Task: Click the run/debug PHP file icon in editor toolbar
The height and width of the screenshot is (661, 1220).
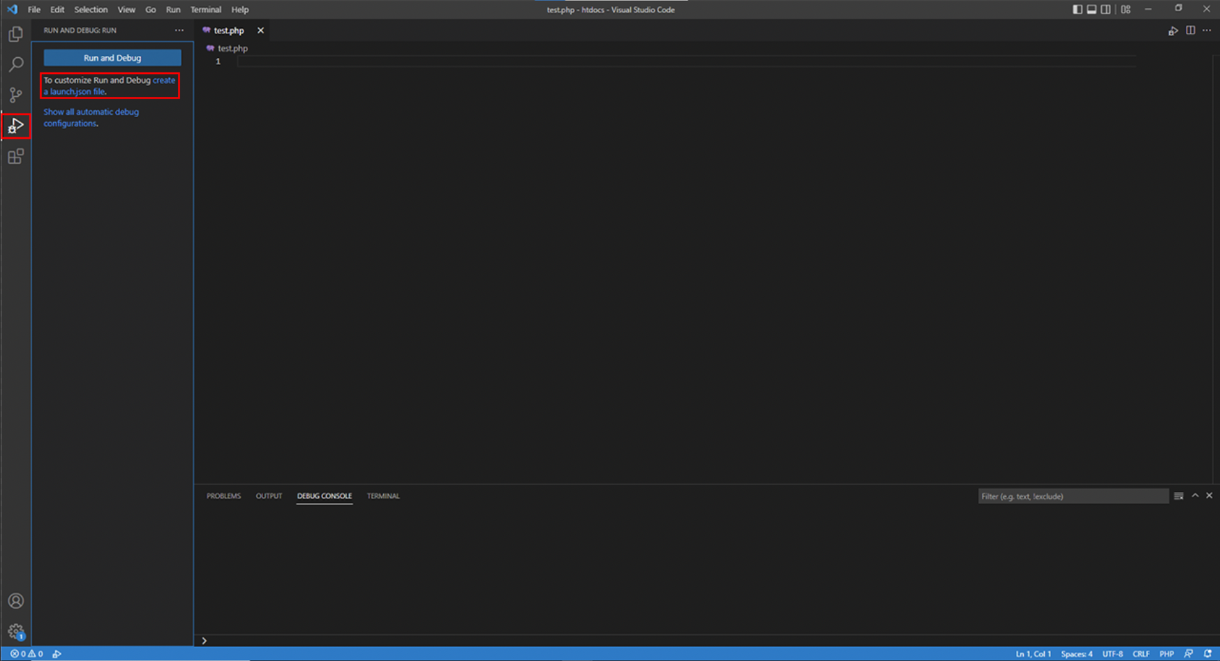Action: coord(1173,31)
